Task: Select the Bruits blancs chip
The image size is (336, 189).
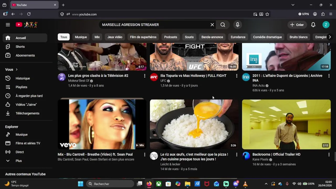Action: (x=298, y=37)
